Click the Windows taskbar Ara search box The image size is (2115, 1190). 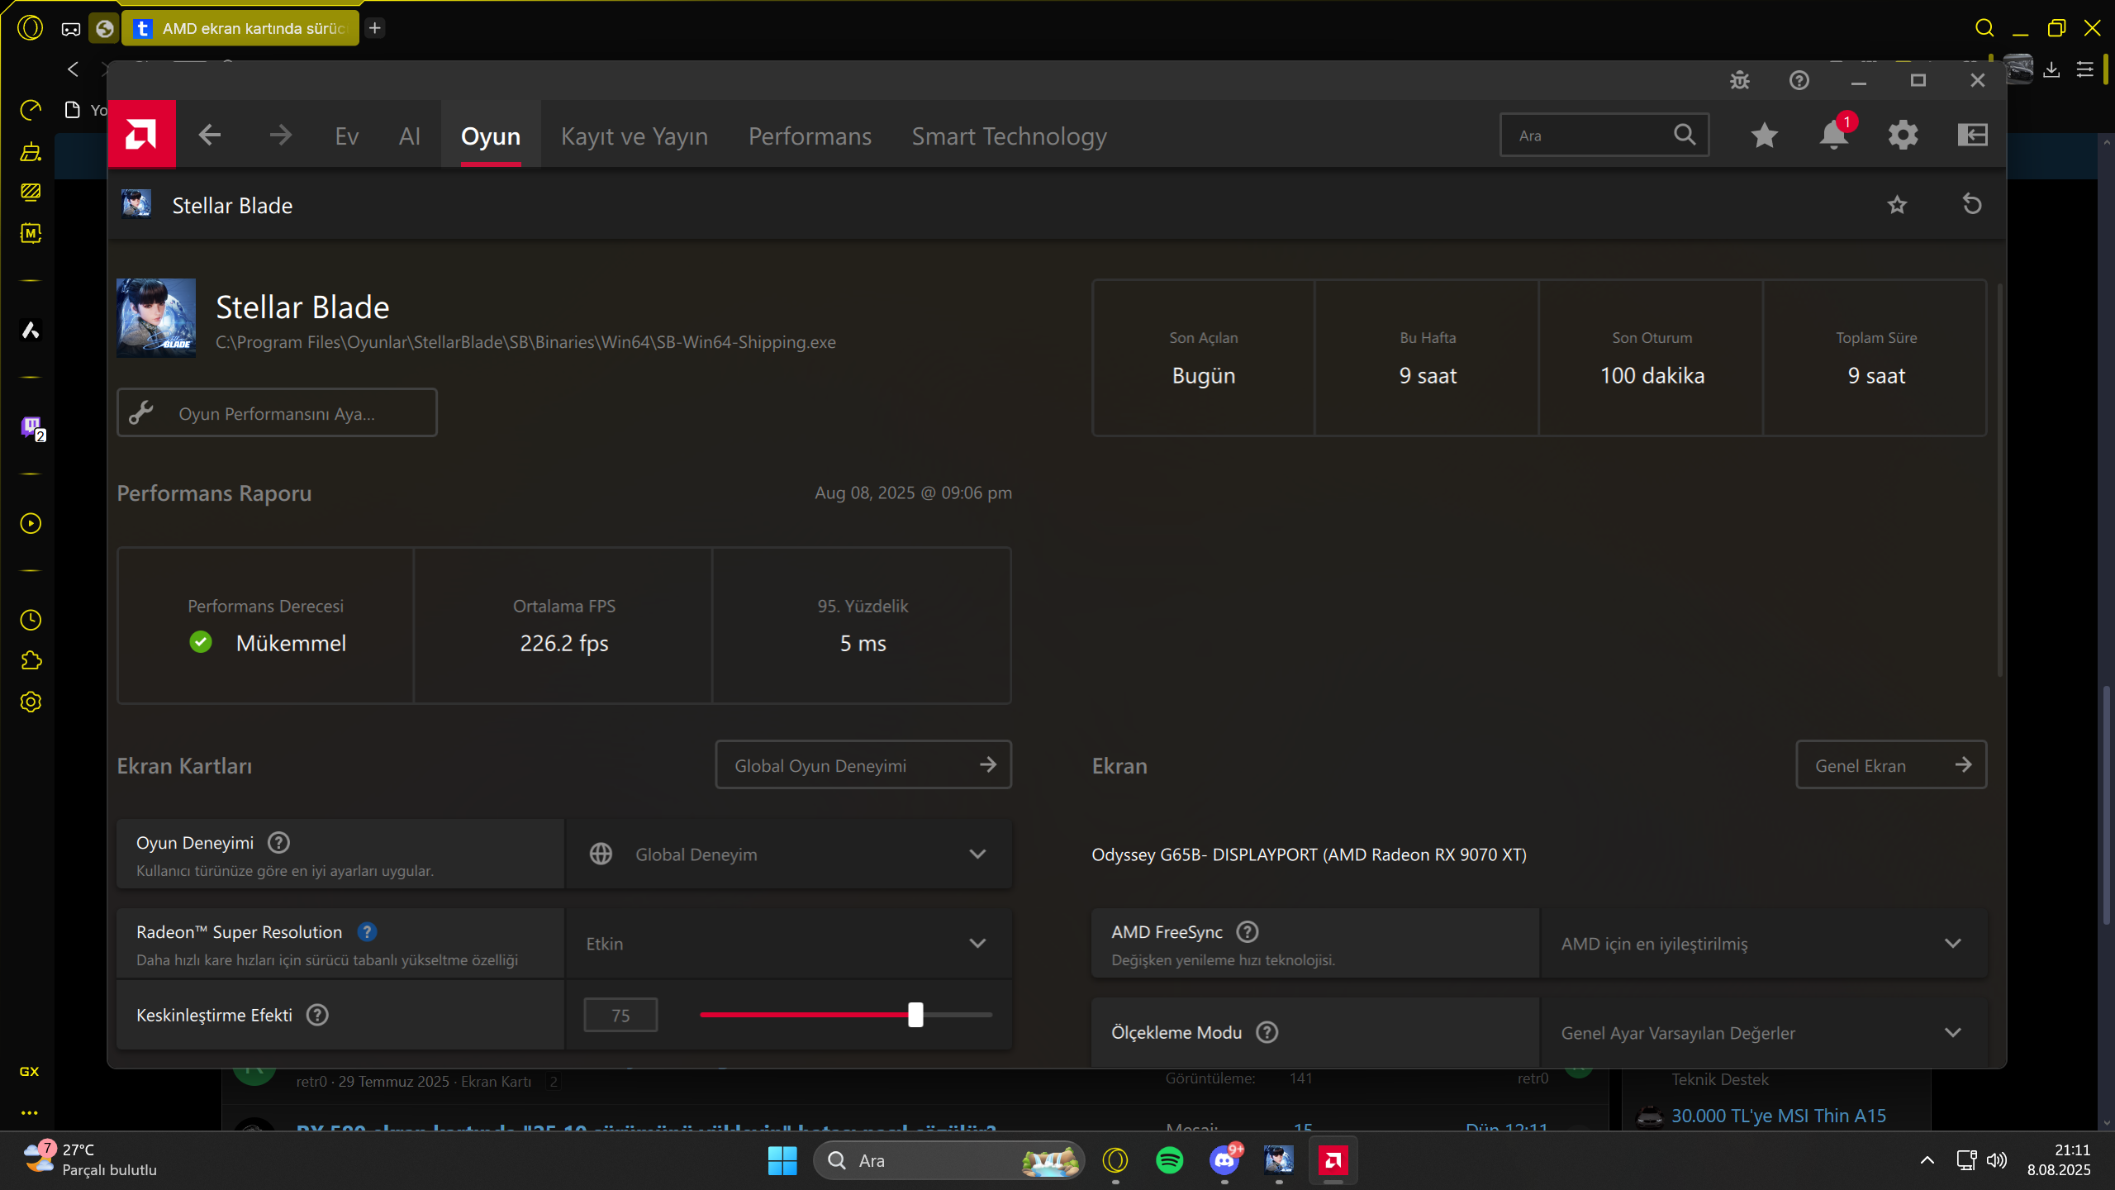(948, 1160)
